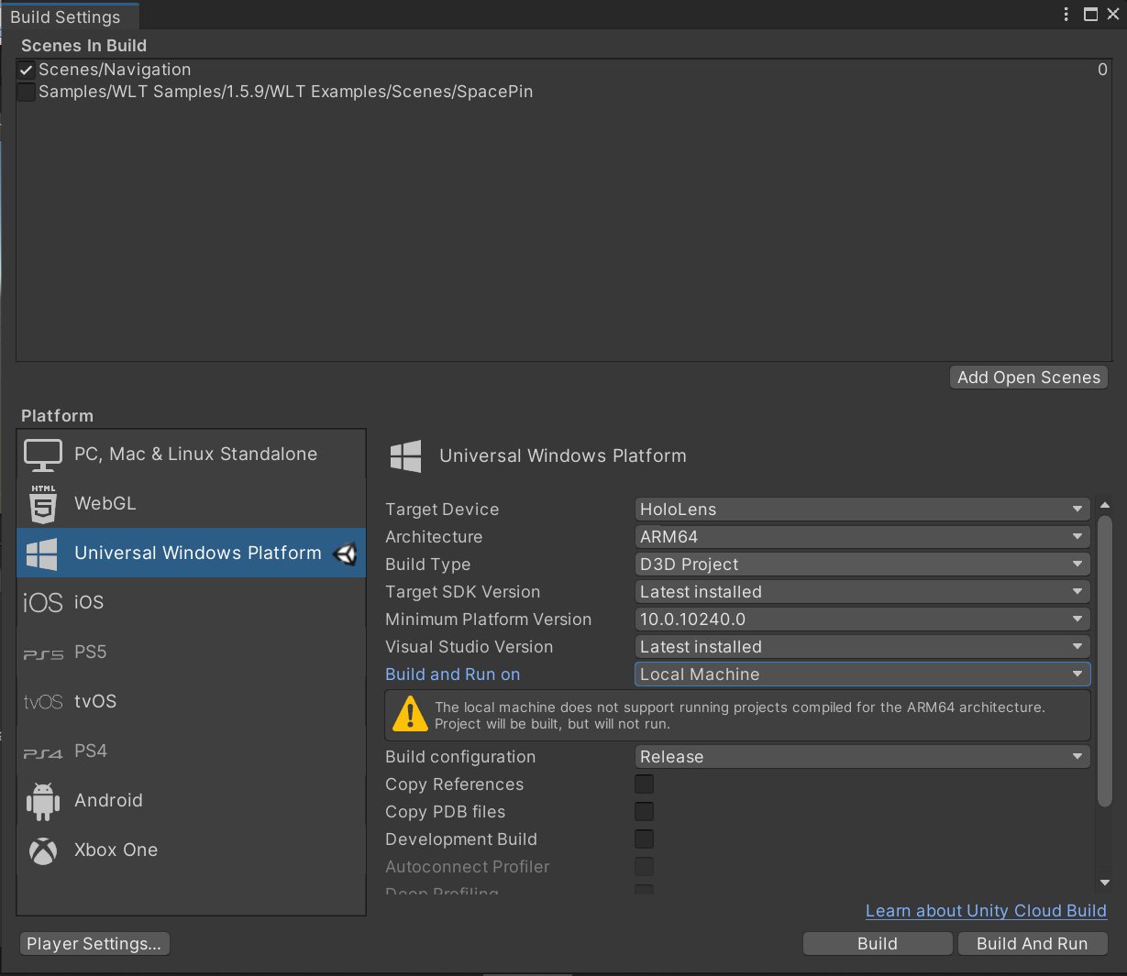Image resolution: width=1127 pixels, height=976 pixels.
Task: Click the WebGL platform icon
Action: 42,502
